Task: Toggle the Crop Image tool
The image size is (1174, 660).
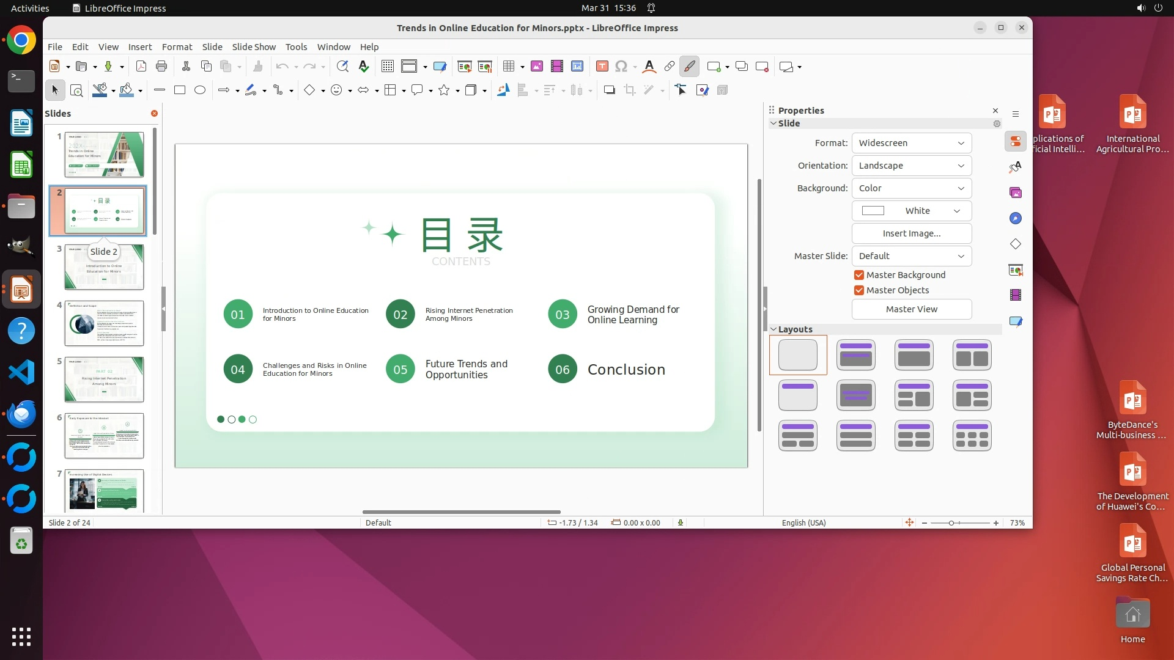Action: 629,90
